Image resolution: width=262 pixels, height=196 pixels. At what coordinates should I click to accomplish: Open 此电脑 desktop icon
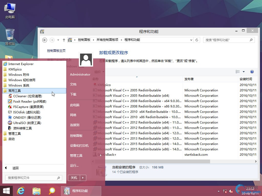tap(10, 11)
